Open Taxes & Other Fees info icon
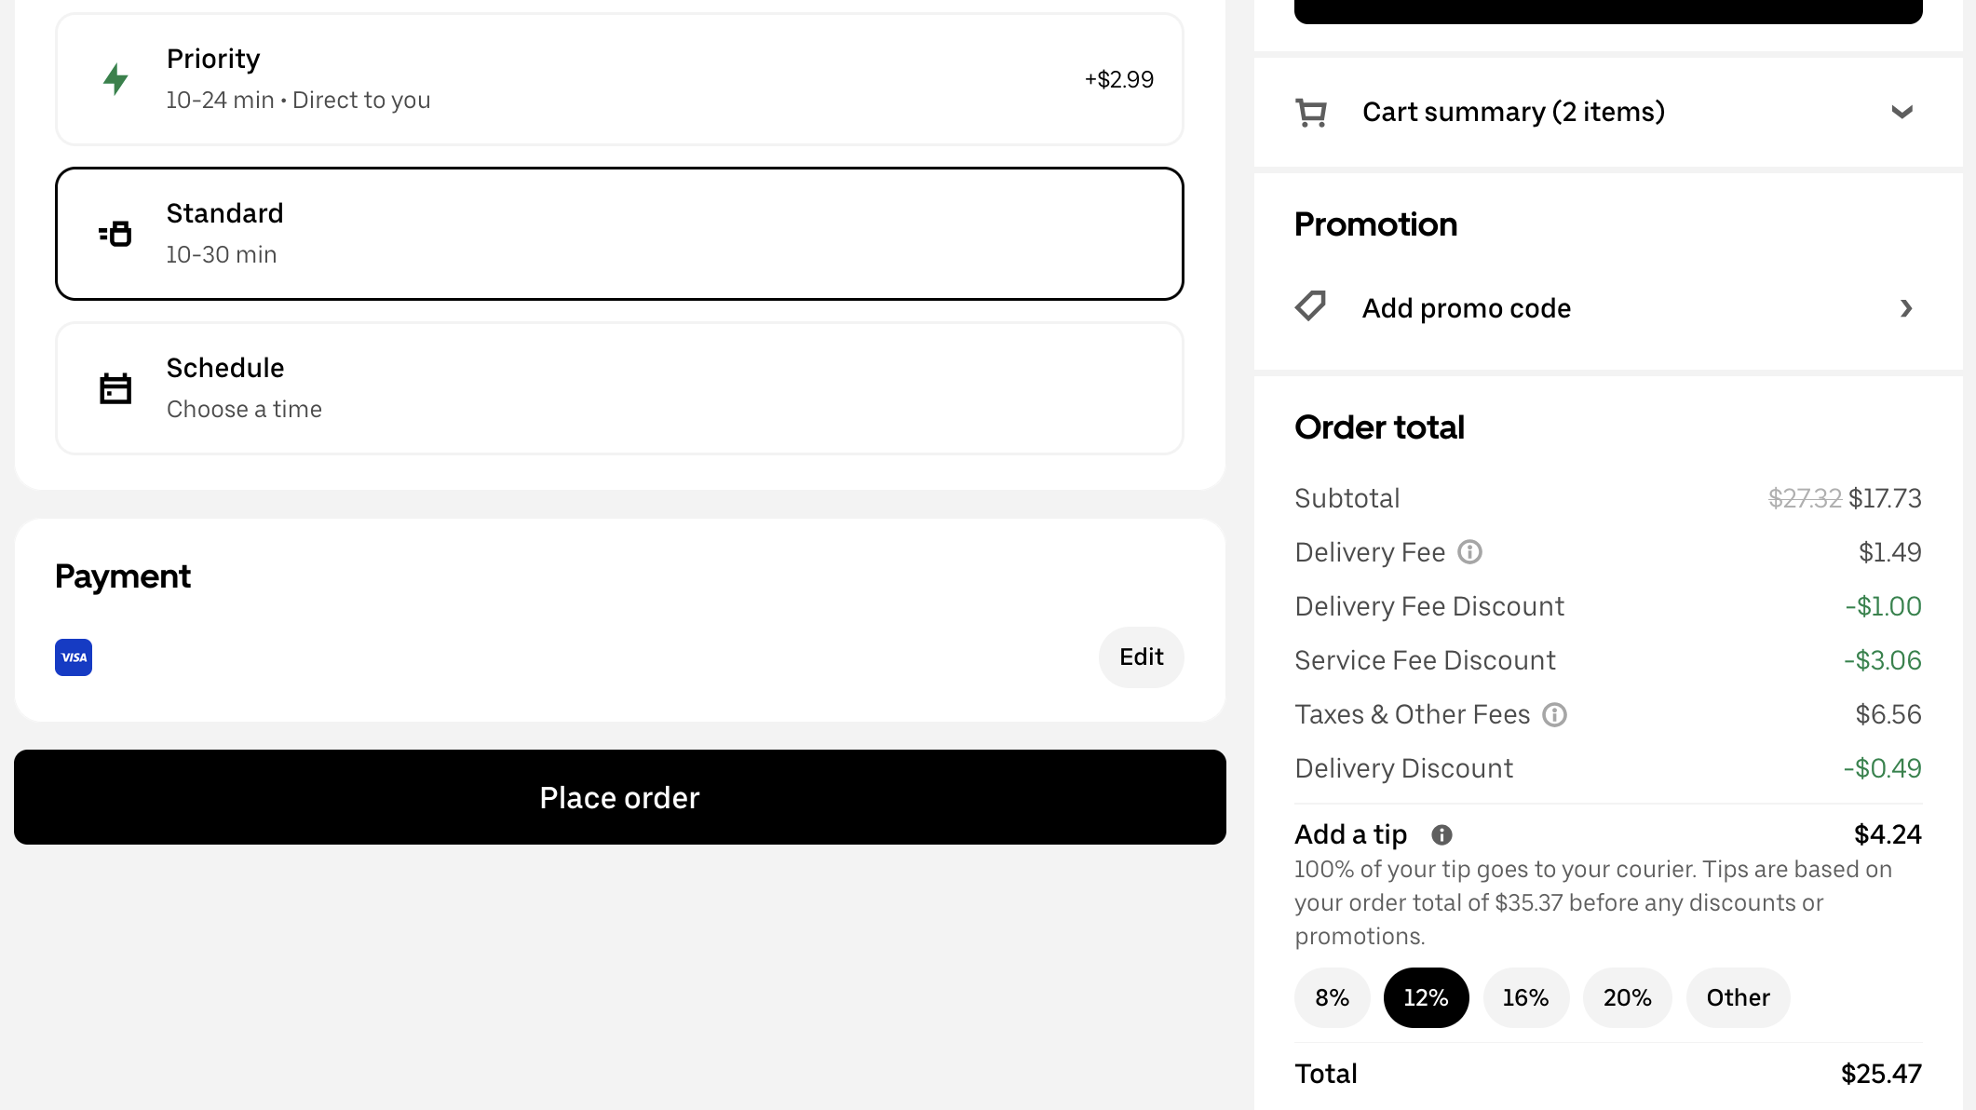1976x1110 pixels. 1554,714
